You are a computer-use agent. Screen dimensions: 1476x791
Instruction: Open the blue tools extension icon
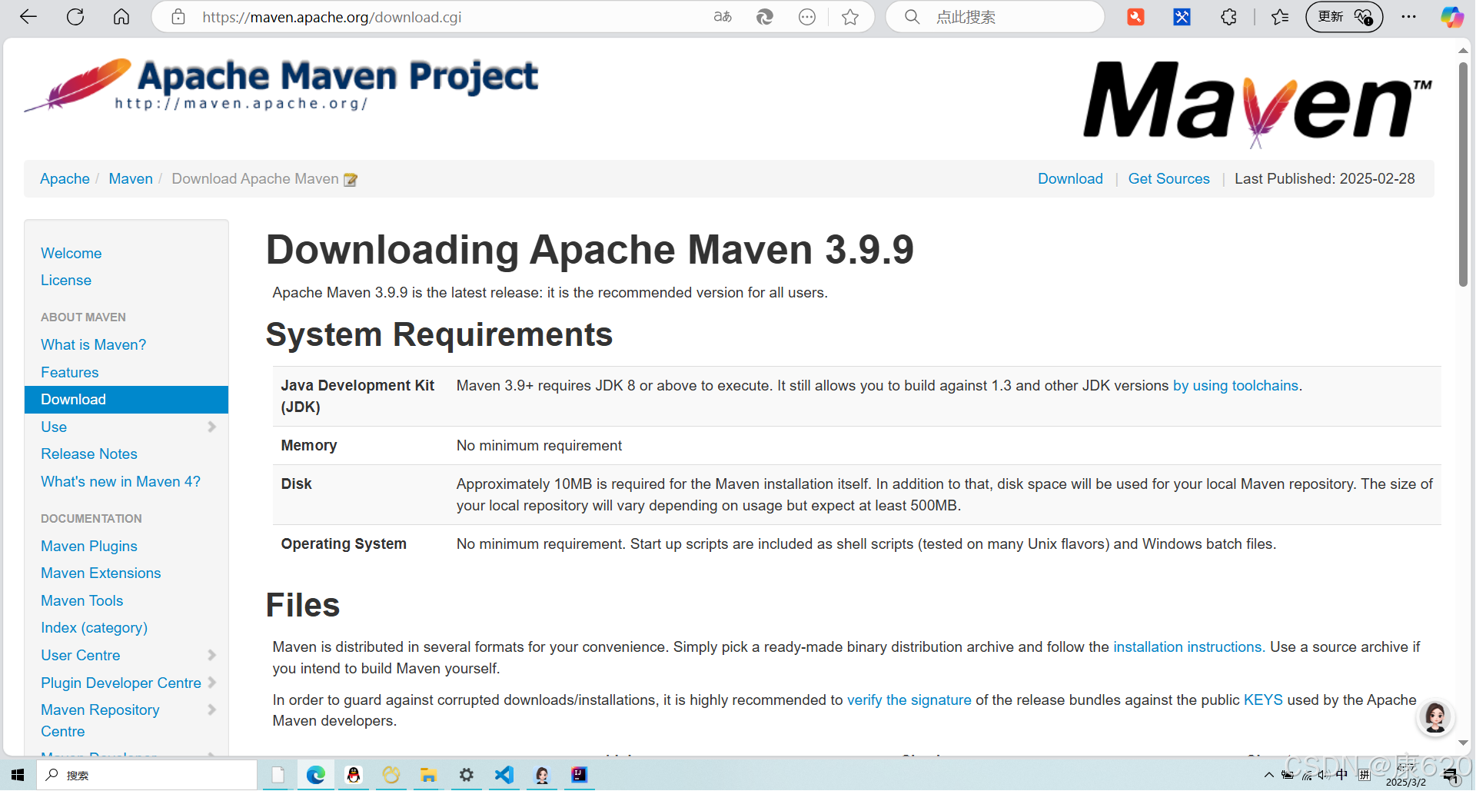pyautogui.click(x=1182, y=17)
